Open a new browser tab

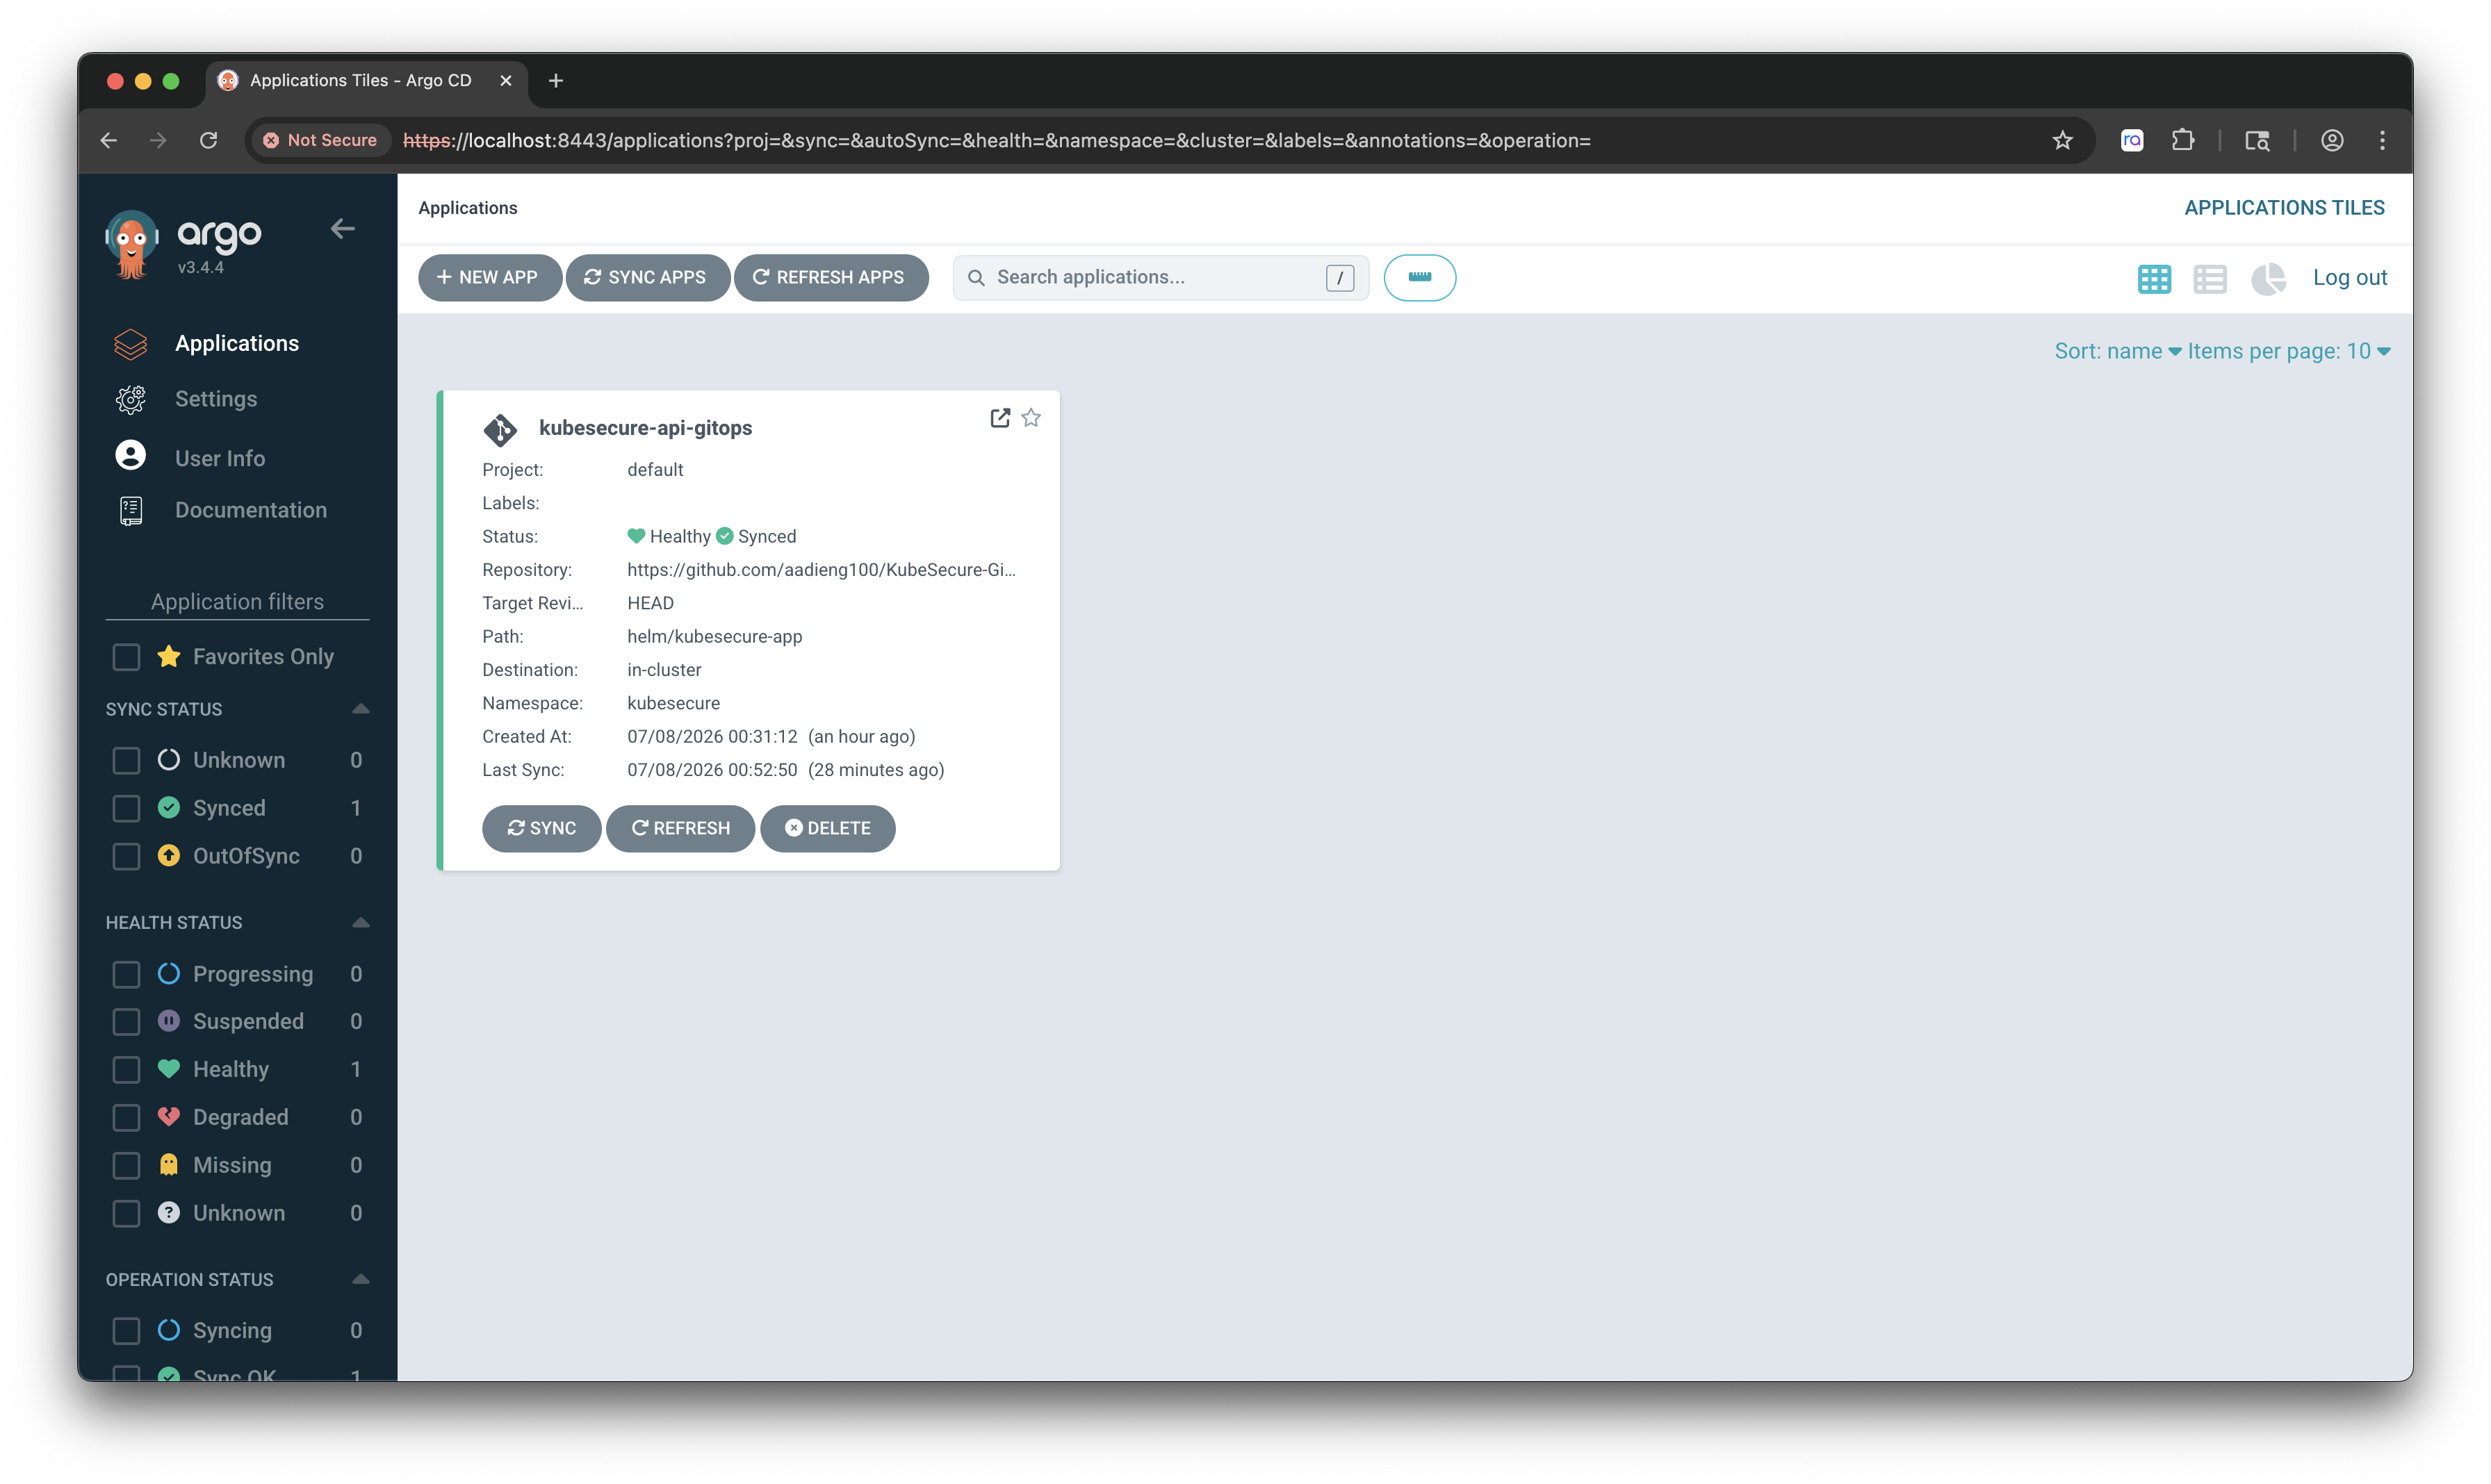[x=556, y=80]
